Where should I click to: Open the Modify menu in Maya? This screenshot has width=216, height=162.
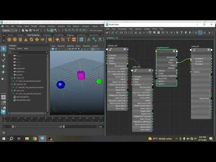pyautogui.click(x=34, y=26)
